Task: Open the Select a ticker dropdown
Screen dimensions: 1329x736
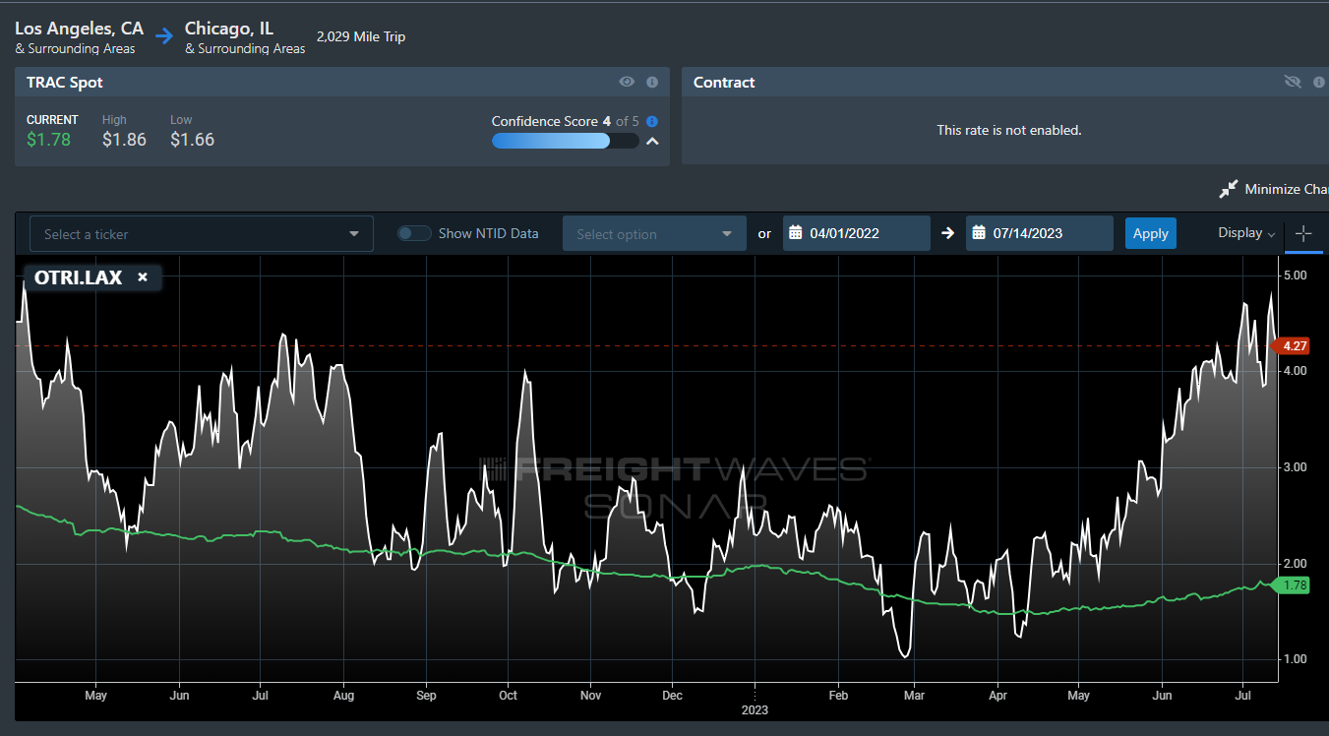Action: click(202, 234)
